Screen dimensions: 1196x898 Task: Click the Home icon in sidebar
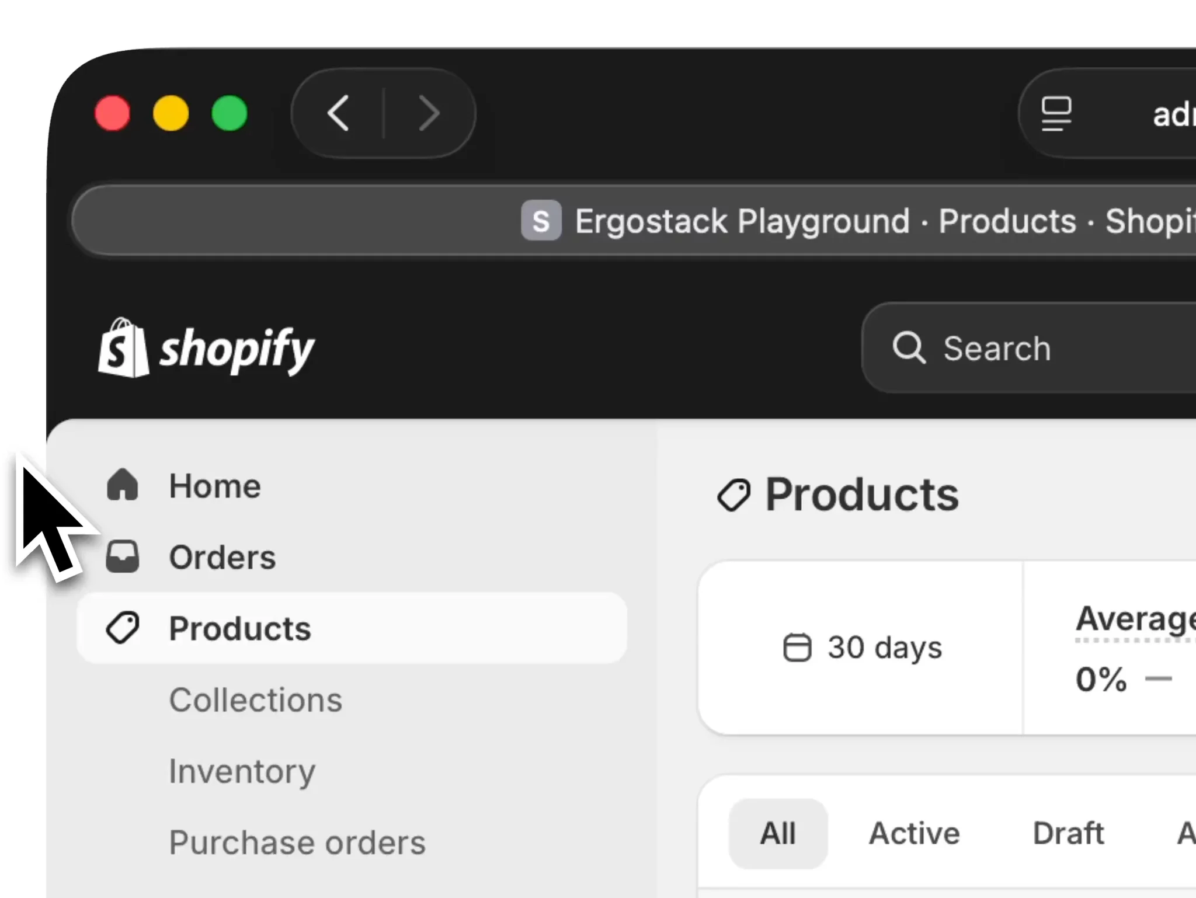pyautogui.click(x=123, y=485)
